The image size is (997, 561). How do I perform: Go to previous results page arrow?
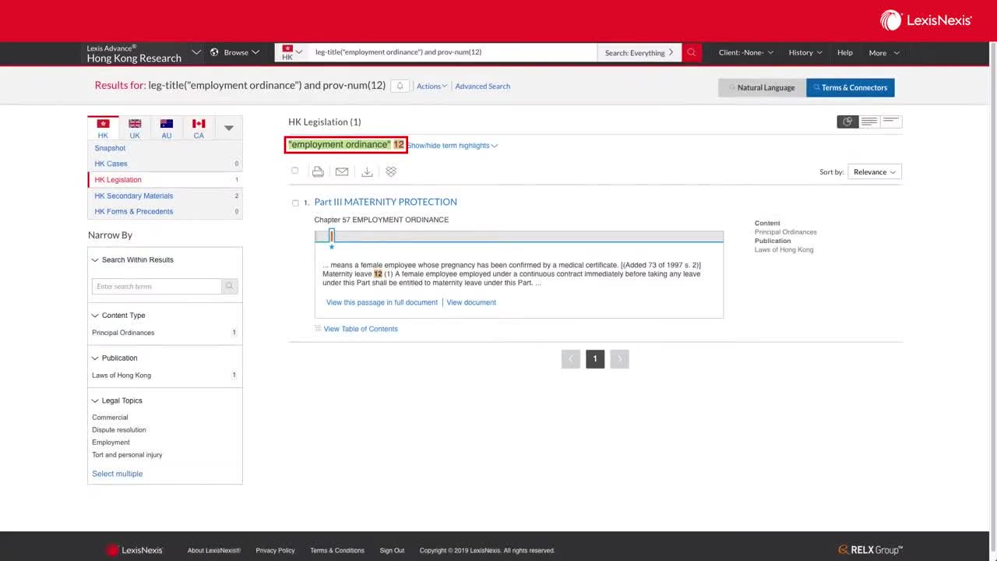[x=571, y=359]
